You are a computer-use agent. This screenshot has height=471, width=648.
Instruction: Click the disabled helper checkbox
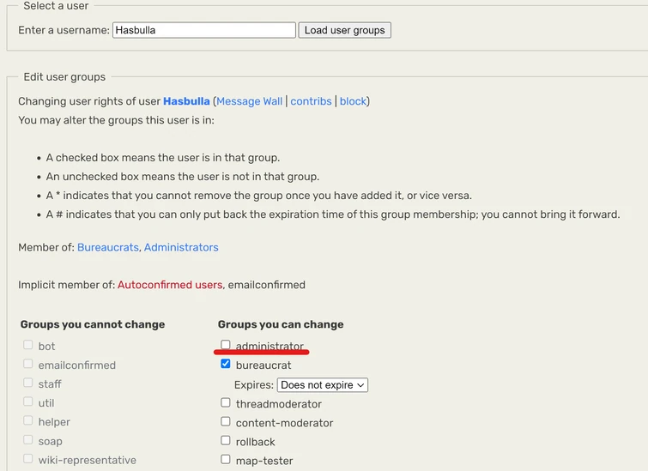point(28,420)
